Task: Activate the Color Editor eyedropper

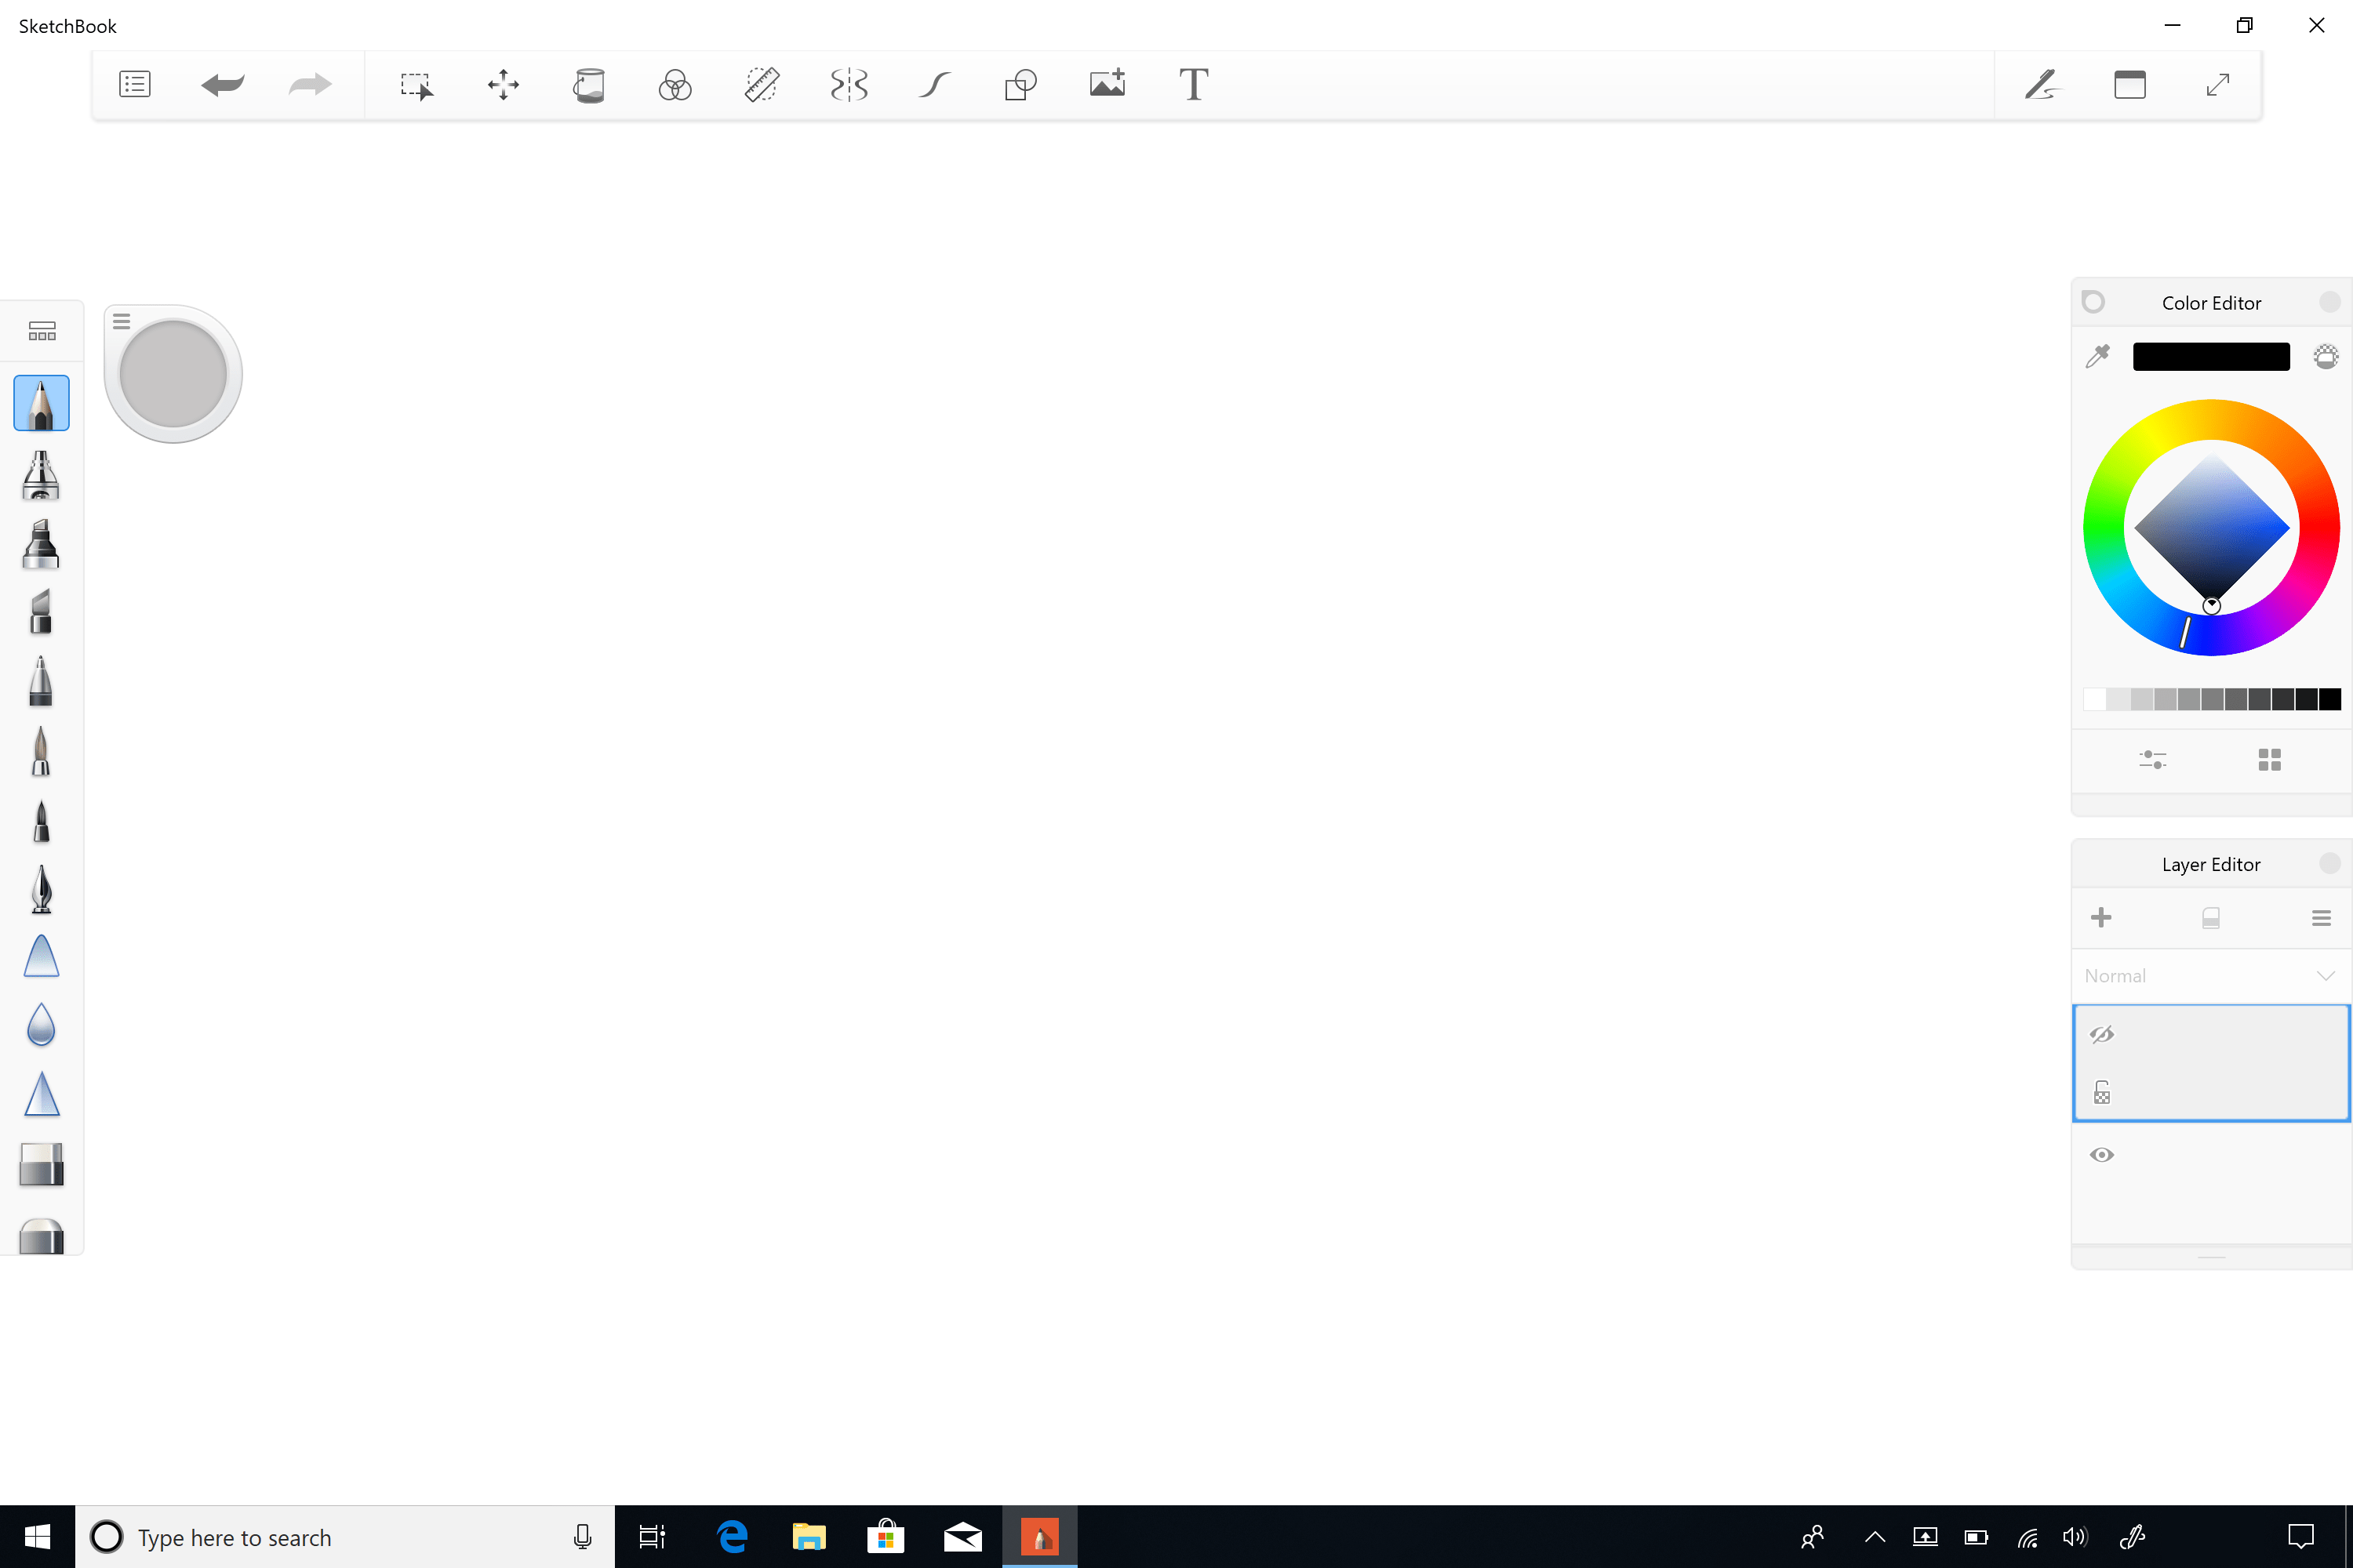Action: pos(2097,356)
